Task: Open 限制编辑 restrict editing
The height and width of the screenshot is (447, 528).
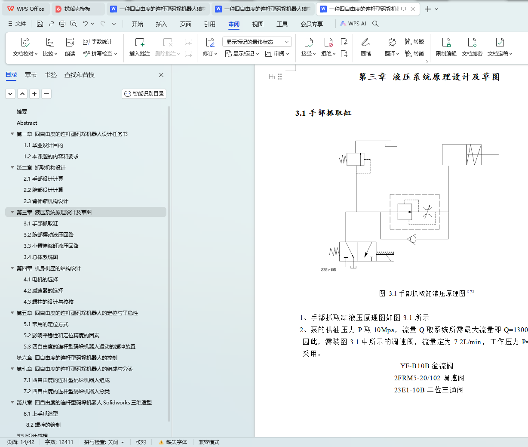Action: [446, 47]
